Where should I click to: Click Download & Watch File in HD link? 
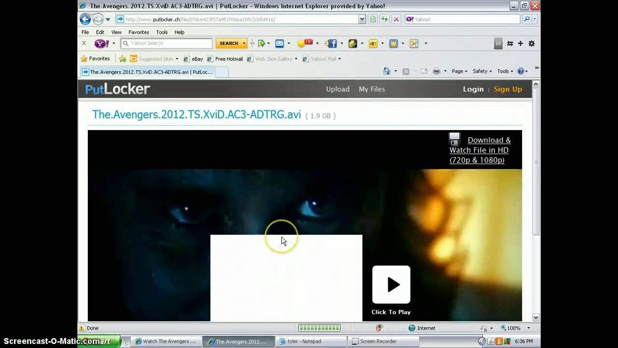pyautogui.click(x=480, y=150)
